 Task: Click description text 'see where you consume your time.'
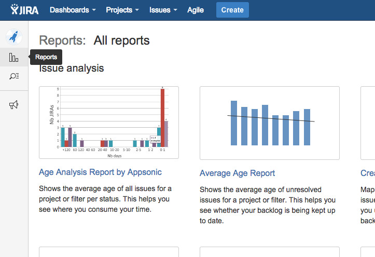point(95,209)
